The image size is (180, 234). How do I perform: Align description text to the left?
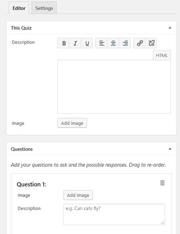[101, 43]
